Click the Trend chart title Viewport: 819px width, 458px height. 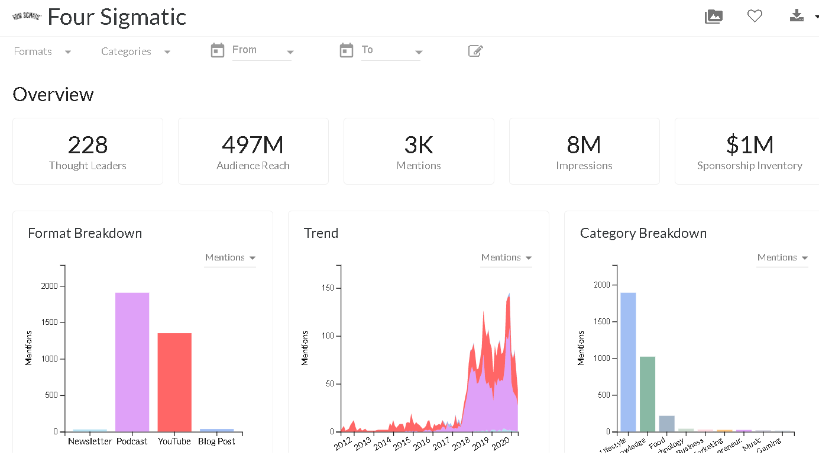pos(321,233)
